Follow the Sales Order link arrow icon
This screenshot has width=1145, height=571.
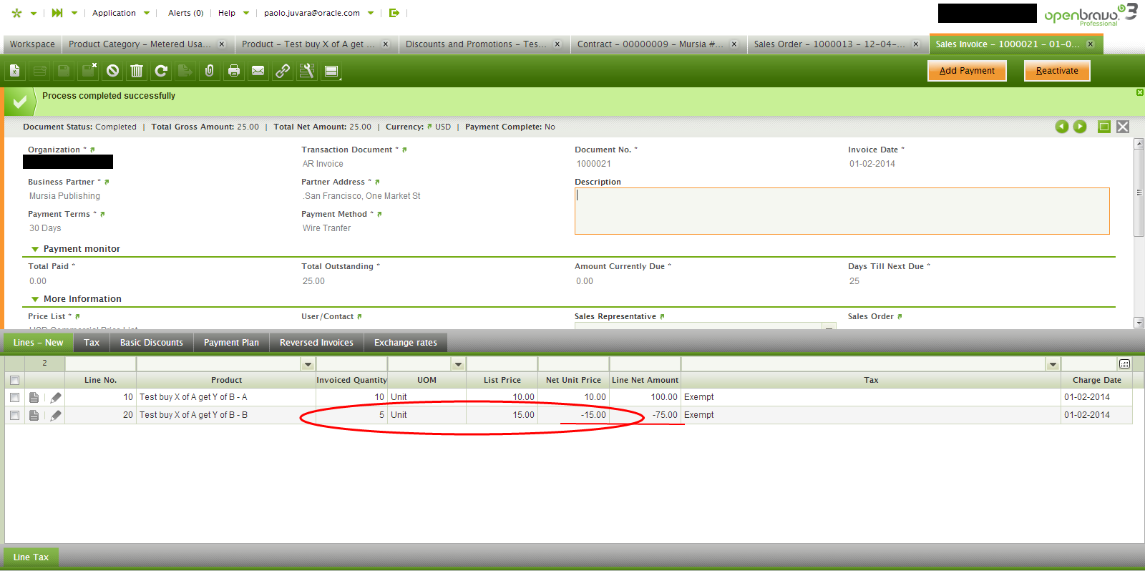(x=900, y=317)
